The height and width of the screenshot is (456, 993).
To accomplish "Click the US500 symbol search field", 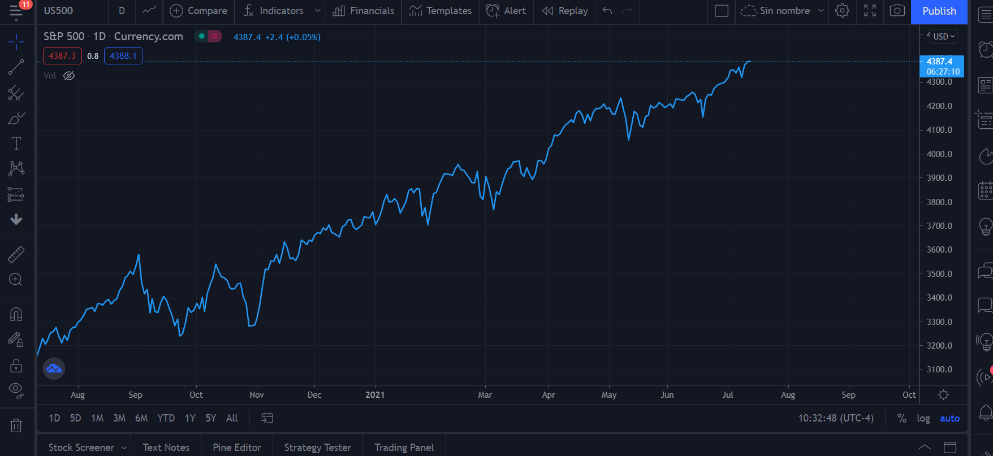I will tap(72, 11).
